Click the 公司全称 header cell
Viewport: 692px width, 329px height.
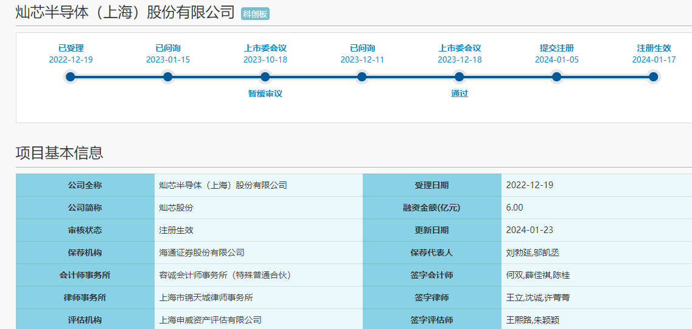click(x=85, y=185)
